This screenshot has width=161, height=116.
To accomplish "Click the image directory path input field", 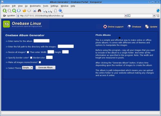I will tap(66, 46).
